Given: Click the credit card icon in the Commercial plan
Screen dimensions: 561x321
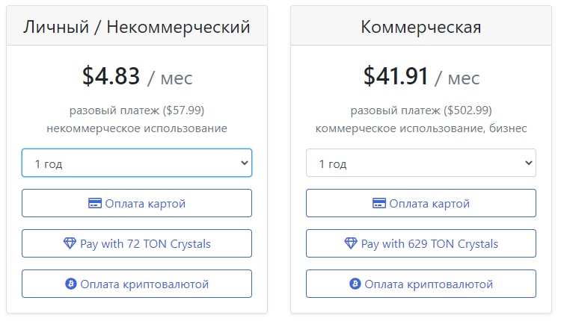Looking at the screenshot, I should pos(379,203).
